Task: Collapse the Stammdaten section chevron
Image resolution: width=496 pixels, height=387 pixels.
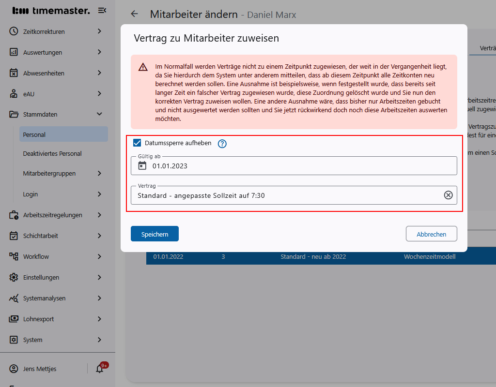Action: (99, 115)
